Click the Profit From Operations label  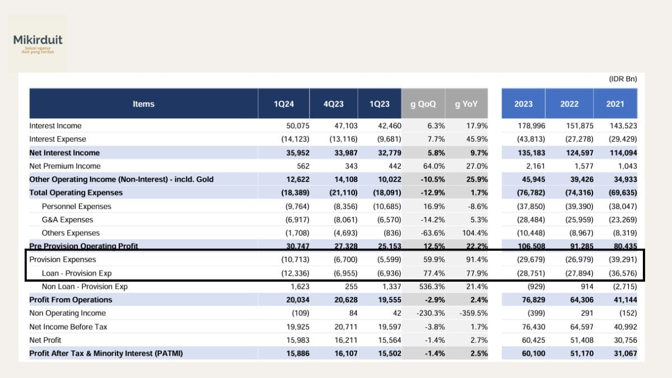71,300
